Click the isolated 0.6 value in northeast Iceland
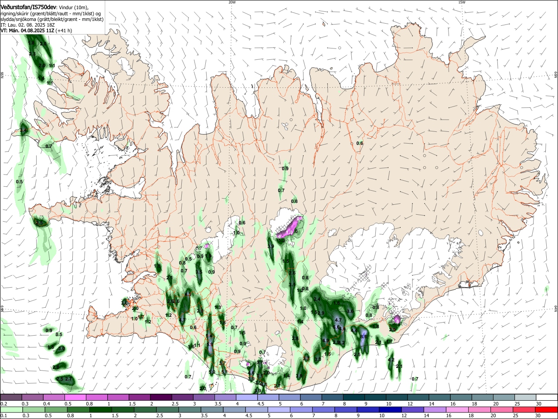 [360, 144]
